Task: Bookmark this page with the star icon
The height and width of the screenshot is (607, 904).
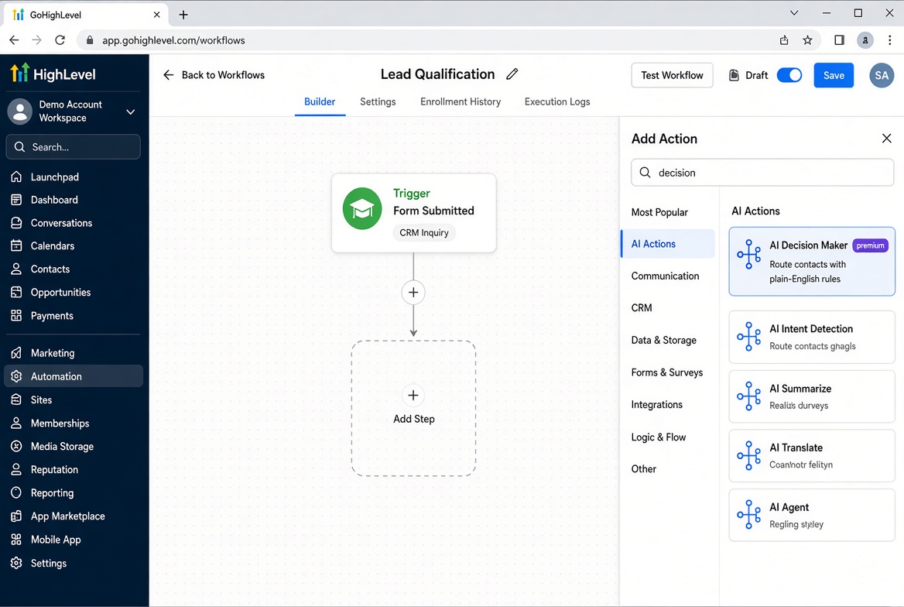Action: [807, 40]
